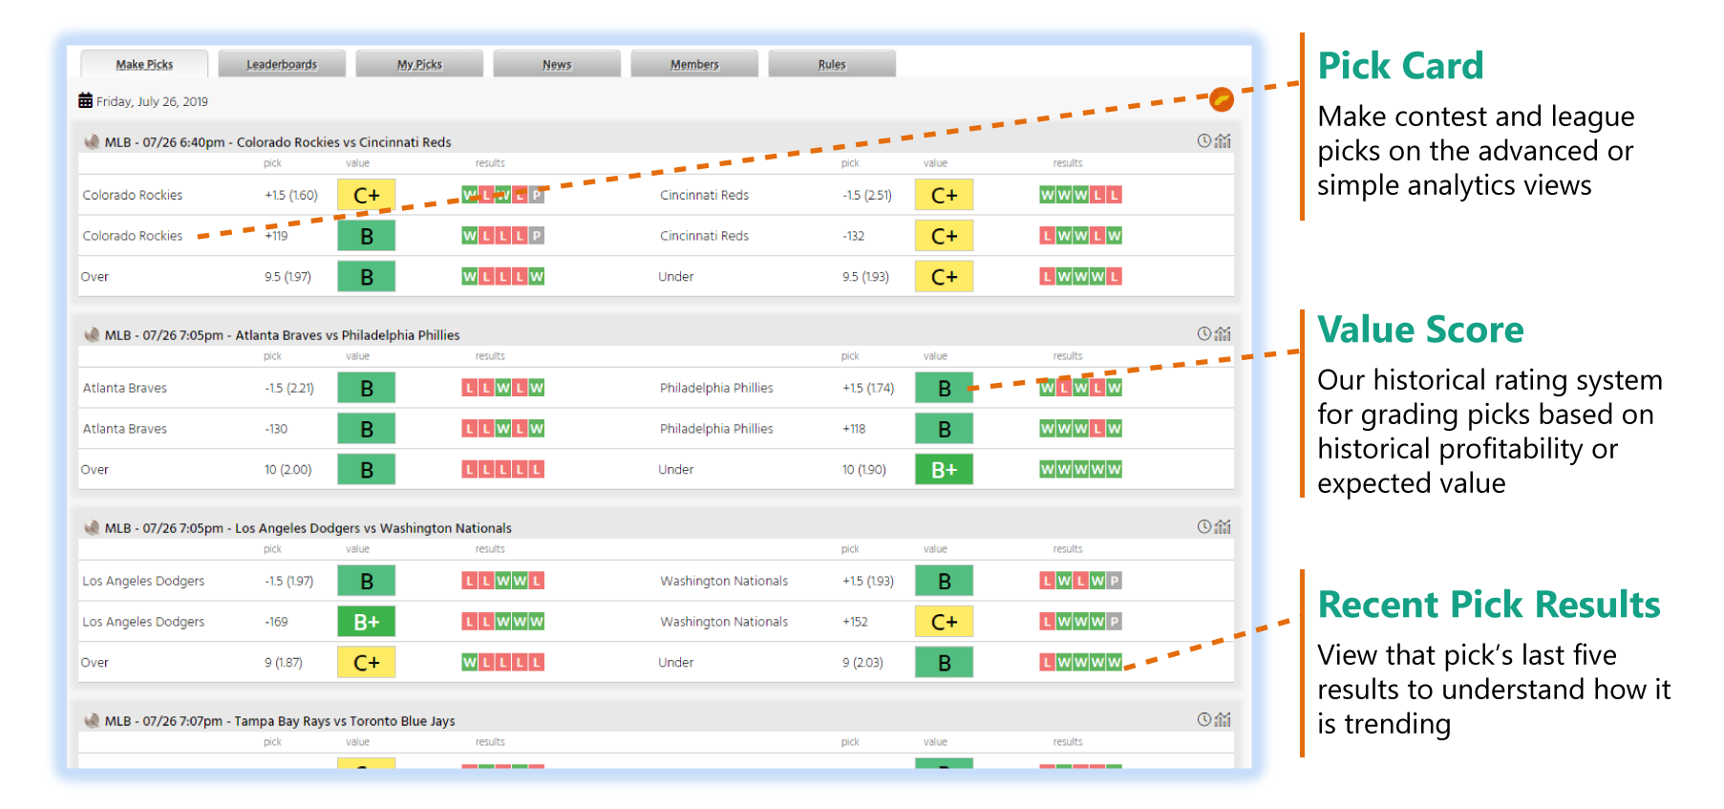
Task: Click the Under 9 (2.03) pick odds
Action: click(862, 663)
